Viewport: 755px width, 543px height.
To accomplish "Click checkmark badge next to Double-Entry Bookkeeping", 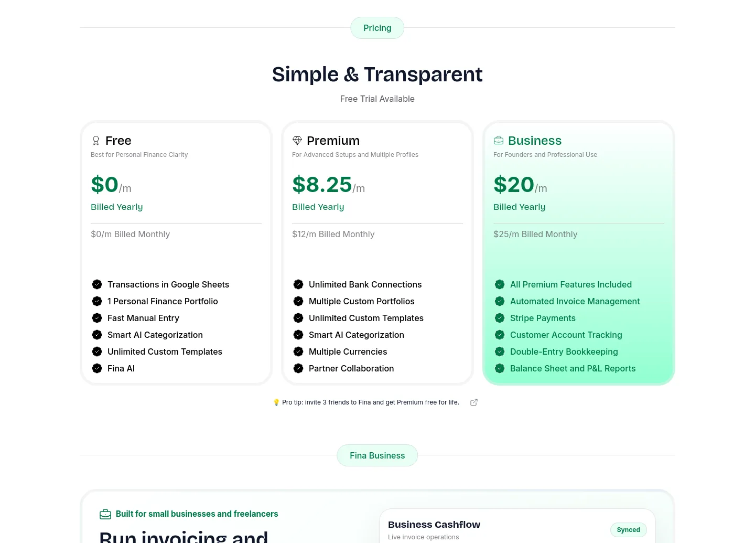I will [x=500, y=352].
